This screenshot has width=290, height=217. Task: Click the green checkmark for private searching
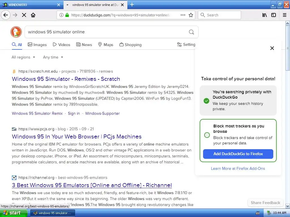coord(206,101)
